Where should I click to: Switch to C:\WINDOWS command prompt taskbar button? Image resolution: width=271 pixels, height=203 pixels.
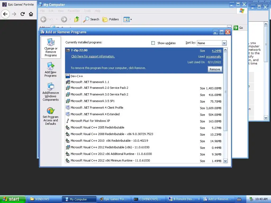click(x=148, y=199)
